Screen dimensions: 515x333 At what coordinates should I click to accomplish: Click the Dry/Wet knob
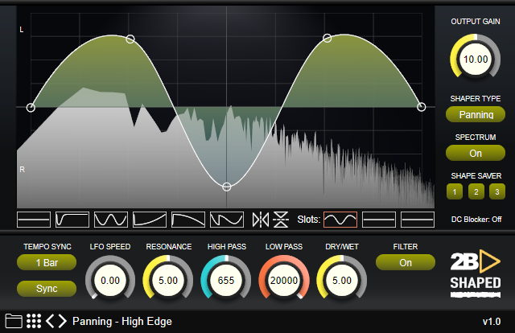tap(341, 281)
